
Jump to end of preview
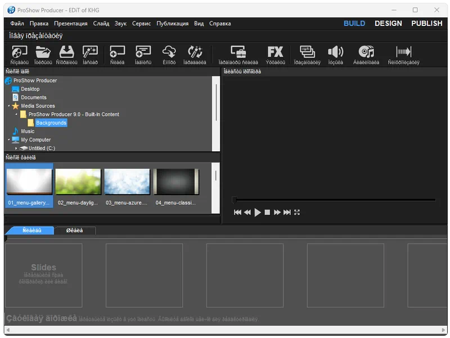pos(287,213)
